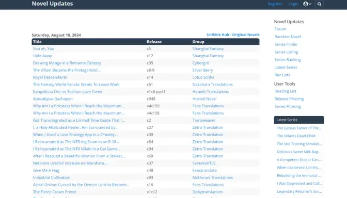Open novel 'Apocalypse Gachapon'
This screenshot has width=347, height=198.
coord(53,99)
